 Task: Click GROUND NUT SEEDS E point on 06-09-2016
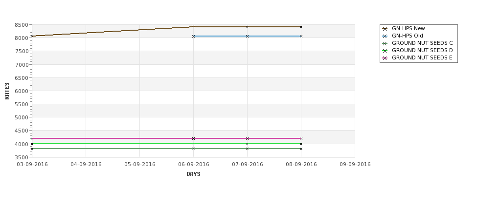(193, 138)
